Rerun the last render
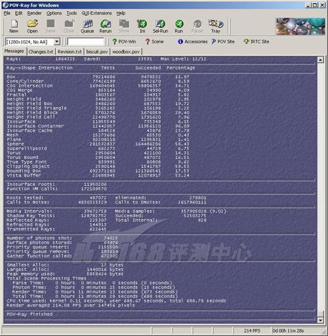Image resolution: width=328 pixels, height=336 pixels. click(106, 26)
